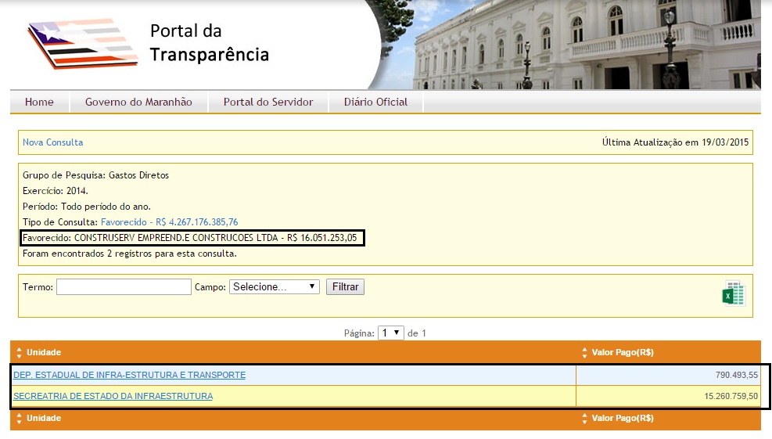The height and width of the screenshot is (439, 772).
Task: Open SECRETARIA DE ESTADO DA INFRAESTRUTURA link
Action: [113, 396]
